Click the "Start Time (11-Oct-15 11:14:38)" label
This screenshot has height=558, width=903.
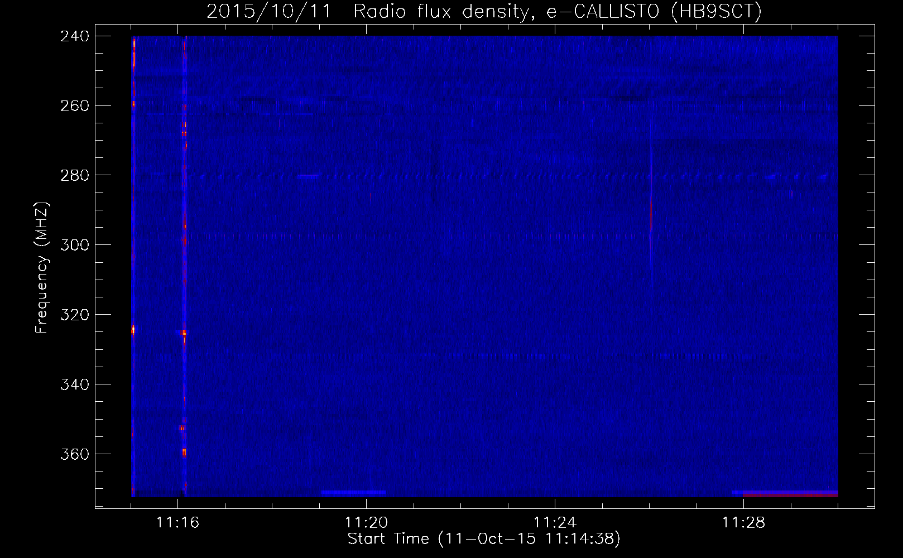484,539
